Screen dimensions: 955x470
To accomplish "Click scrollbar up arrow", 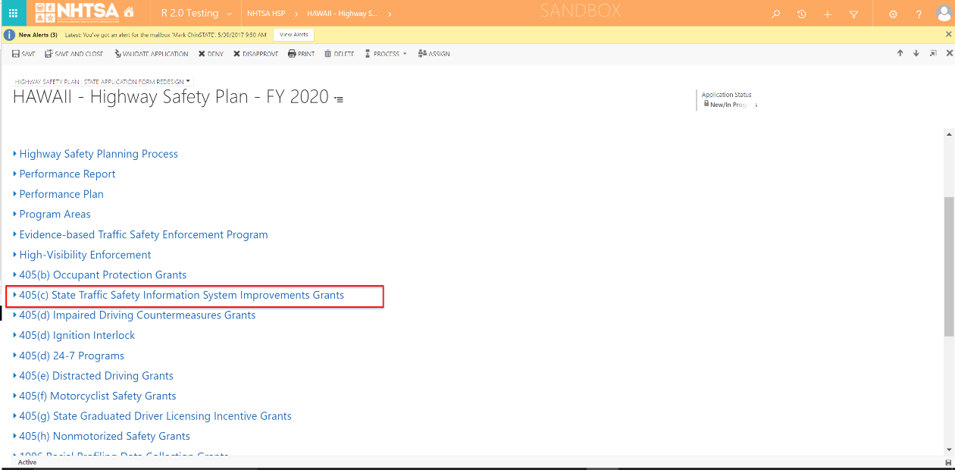I will [949, 134].
